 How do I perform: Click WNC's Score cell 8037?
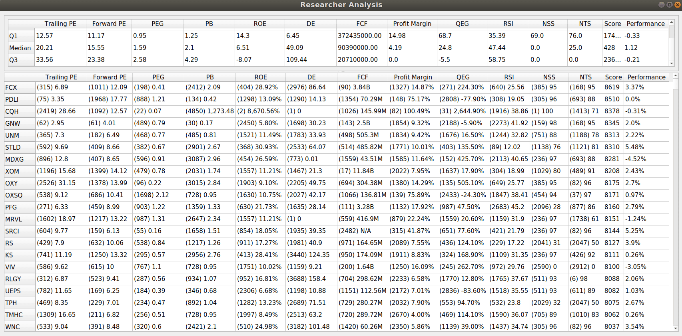[613, 327]
